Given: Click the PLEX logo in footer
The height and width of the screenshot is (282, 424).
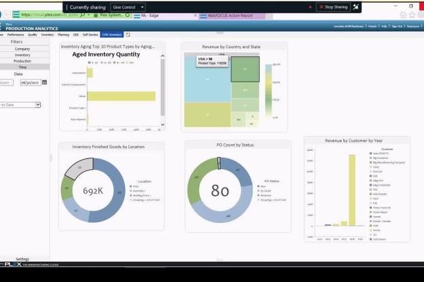Looking at the screenshot, I should (13, 264).
